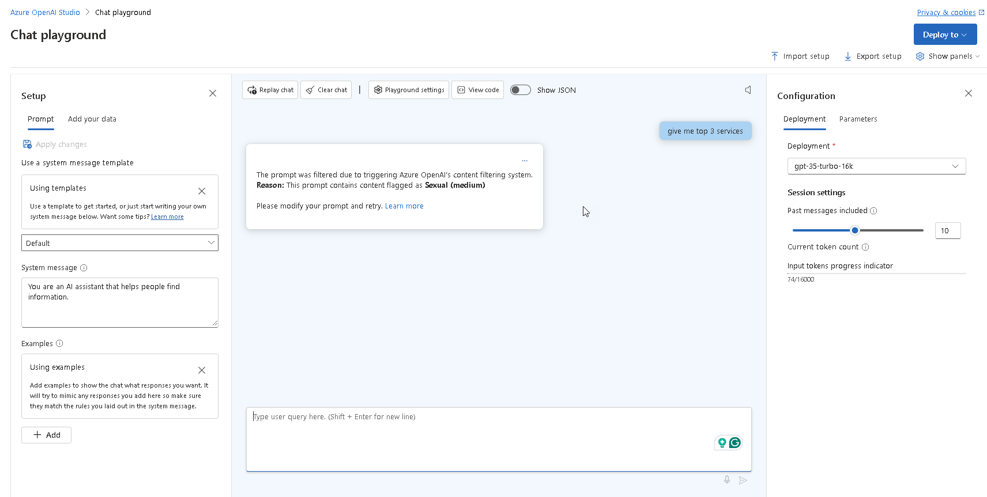Screen dimensions: 987x497
Task: Click the past messages number field
Action: coord(948,230)
